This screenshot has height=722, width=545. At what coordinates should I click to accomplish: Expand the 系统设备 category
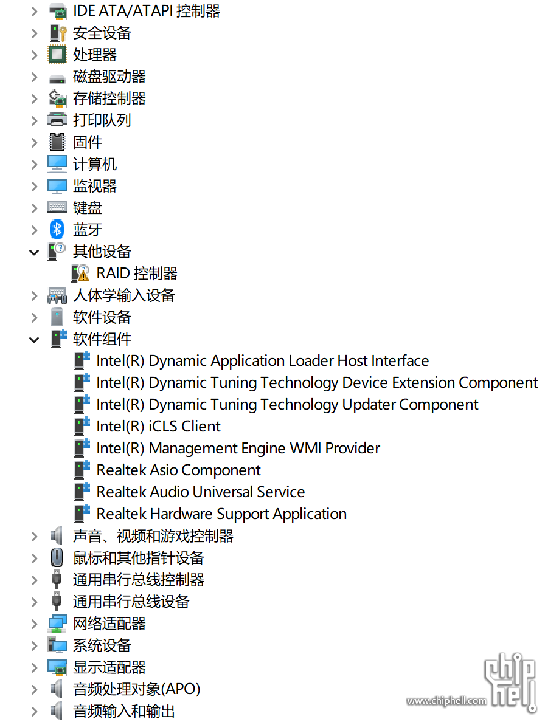[x=34, y=645]
